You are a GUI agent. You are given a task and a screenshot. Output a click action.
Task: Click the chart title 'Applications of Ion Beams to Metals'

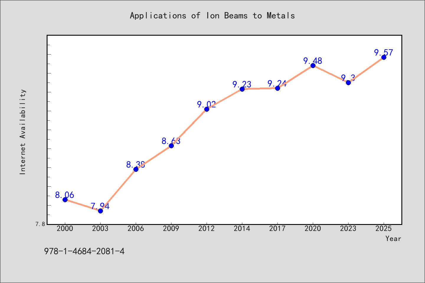click(212, 16)
